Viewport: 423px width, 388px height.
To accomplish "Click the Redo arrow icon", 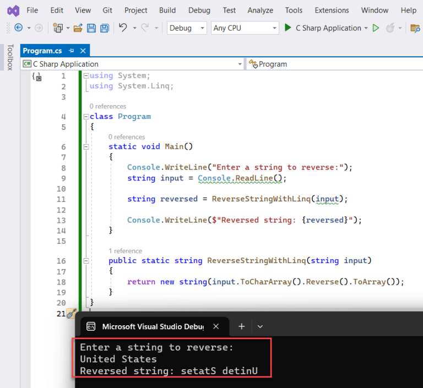I will 145,28.
